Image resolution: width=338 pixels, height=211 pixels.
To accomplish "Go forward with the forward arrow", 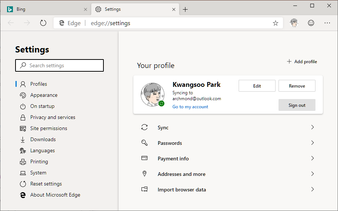I will [x=27, y=23].
